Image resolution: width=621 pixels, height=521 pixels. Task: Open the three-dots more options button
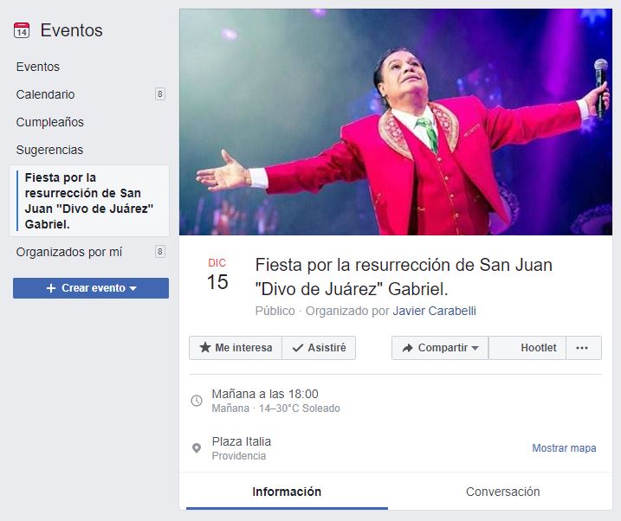coord(584,348)
